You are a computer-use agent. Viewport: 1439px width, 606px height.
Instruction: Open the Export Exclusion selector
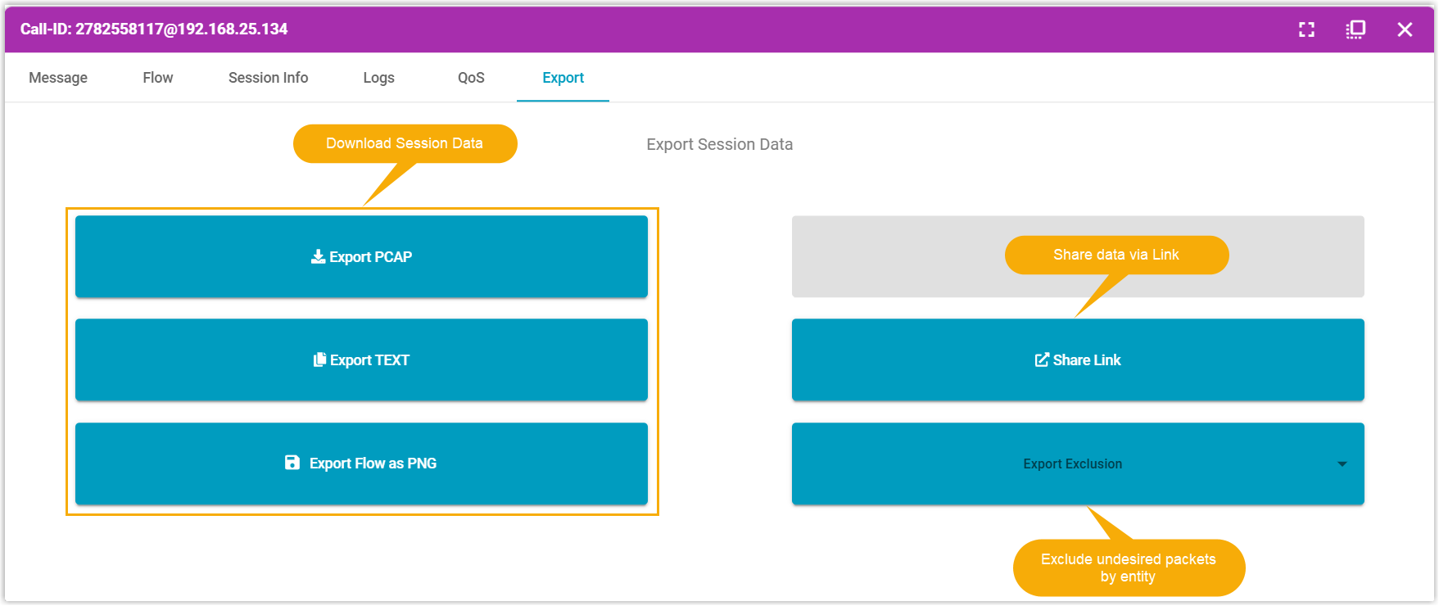pyautogui.click(x=1071, y=464)
